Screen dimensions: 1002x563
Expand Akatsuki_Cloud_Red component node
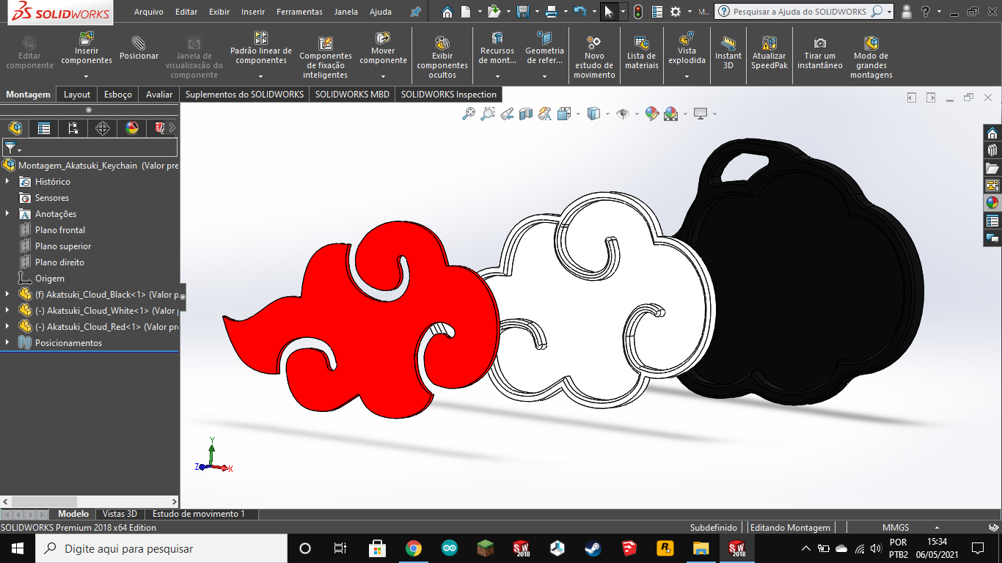[7, 326]
